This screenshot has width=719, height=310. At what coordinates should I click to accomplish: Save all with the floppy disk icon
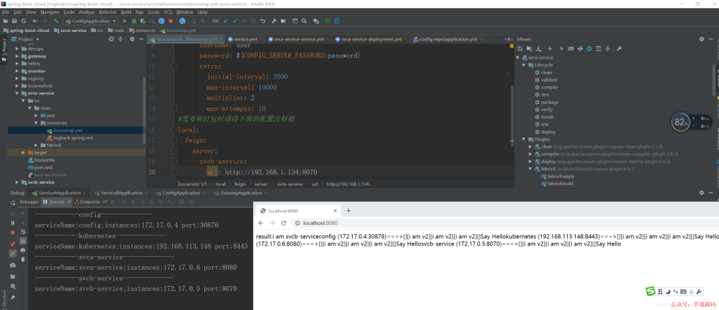tap(14, 21)
